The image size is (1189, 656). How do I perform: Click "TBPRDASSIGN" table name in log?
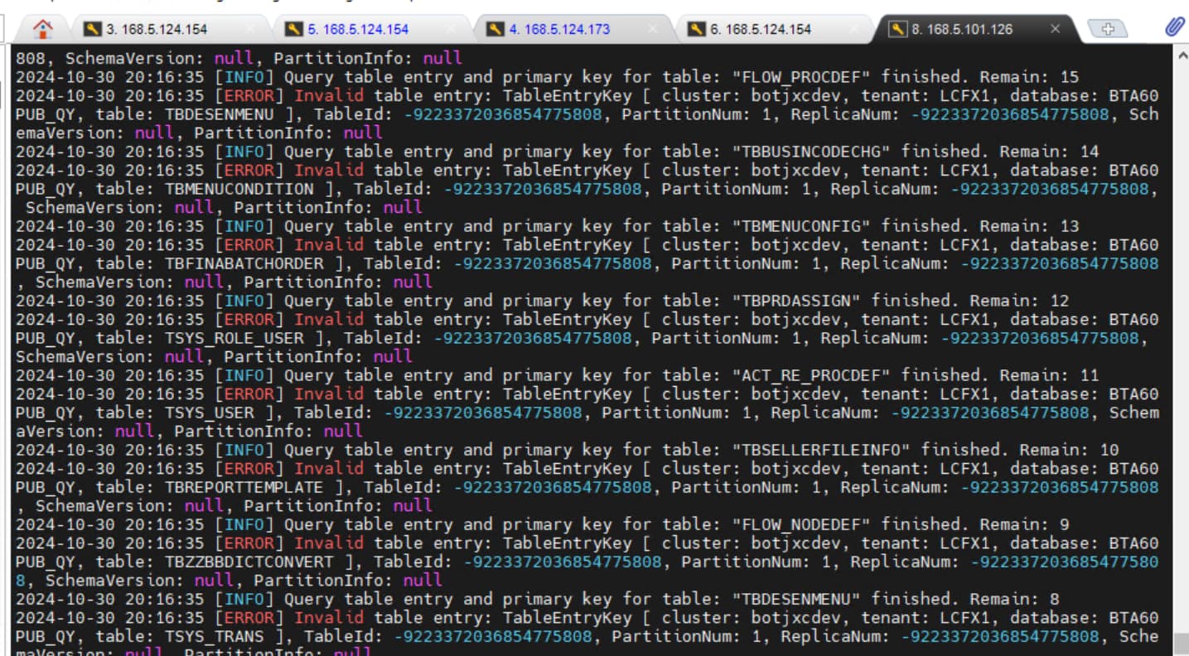(x=797, y=301)
